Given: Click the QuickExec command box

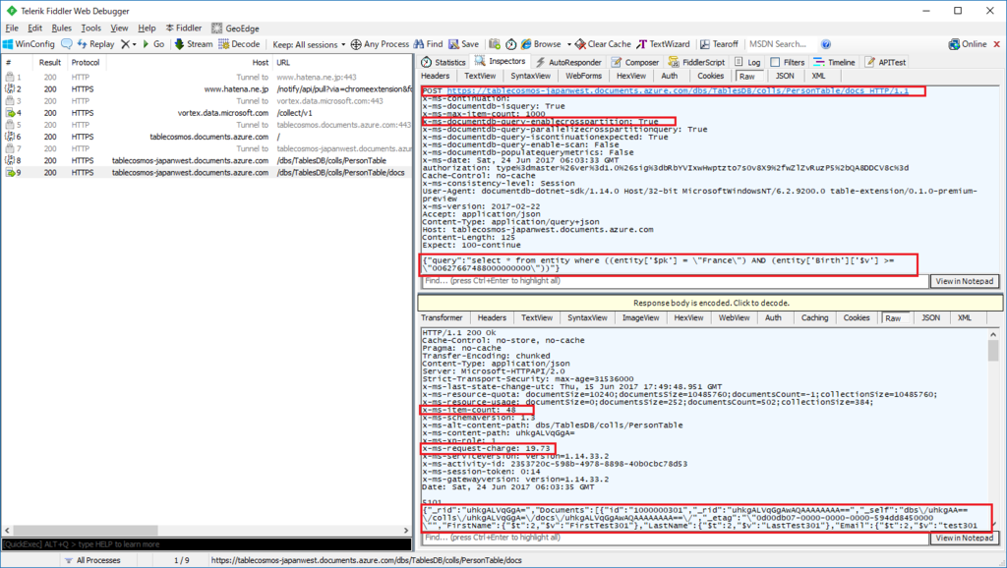Looking at the screenshot, I should [207, 544].
